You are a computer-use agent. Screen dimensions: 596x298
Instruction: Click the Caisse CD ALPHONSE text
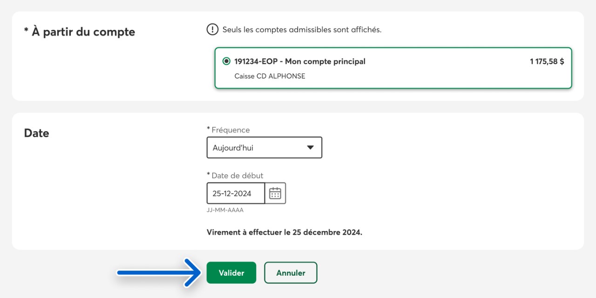270,76
